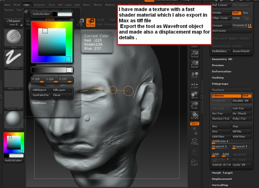Pick a color in the large color picker
The width and height of the screenshot is (259, 188).
pos(52,42)
